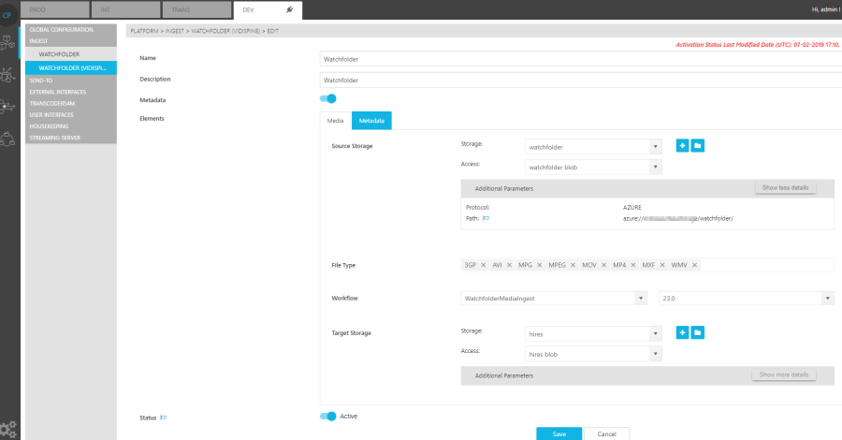The image size is (842, 440).
Task: Click into the Name input field
Action: pos(580,59)
